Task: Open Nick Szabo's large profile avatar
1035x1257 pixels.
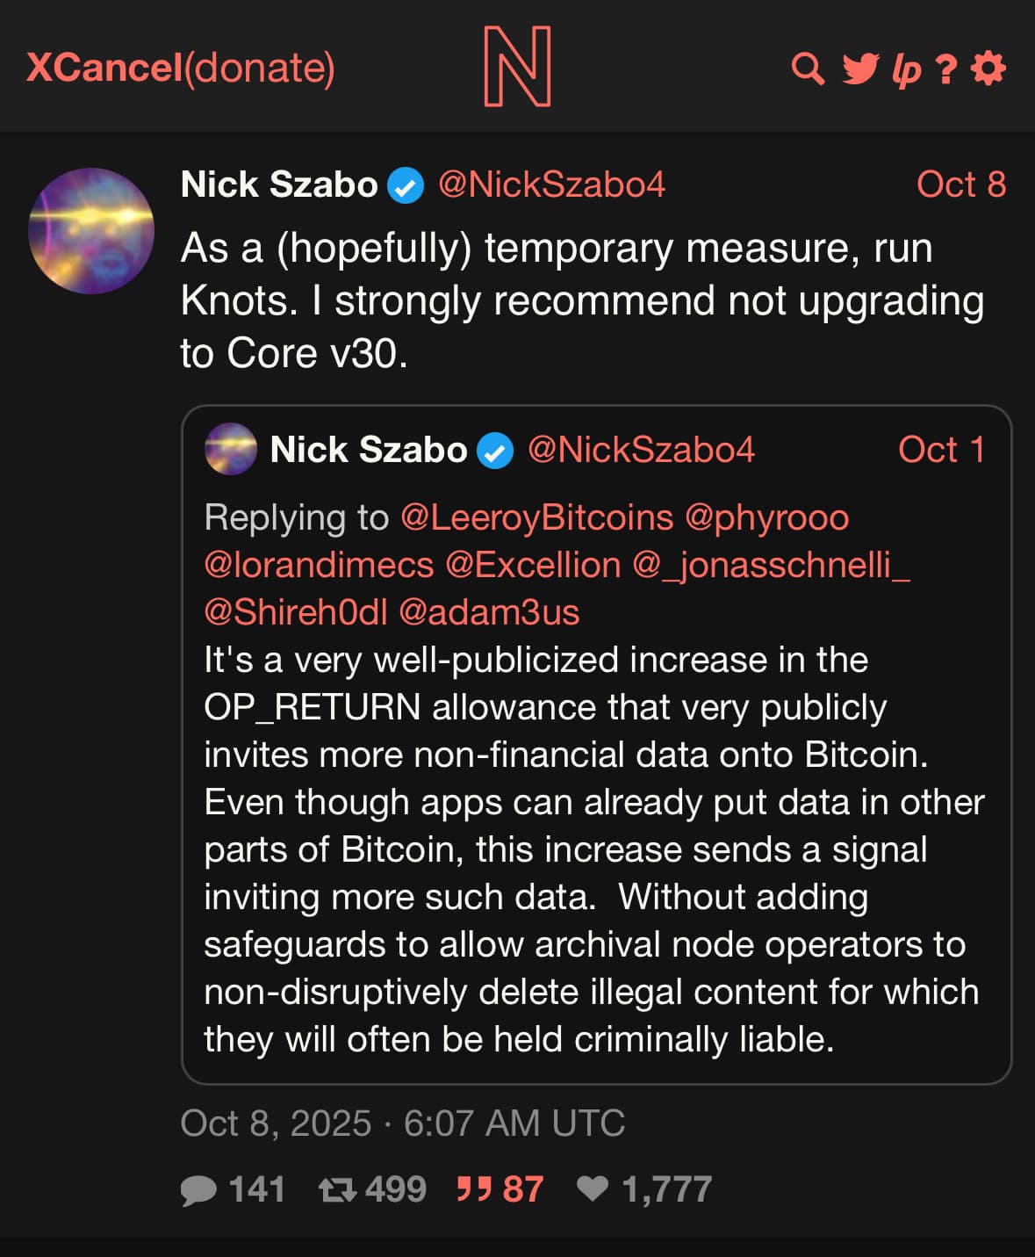Action: 91,231
